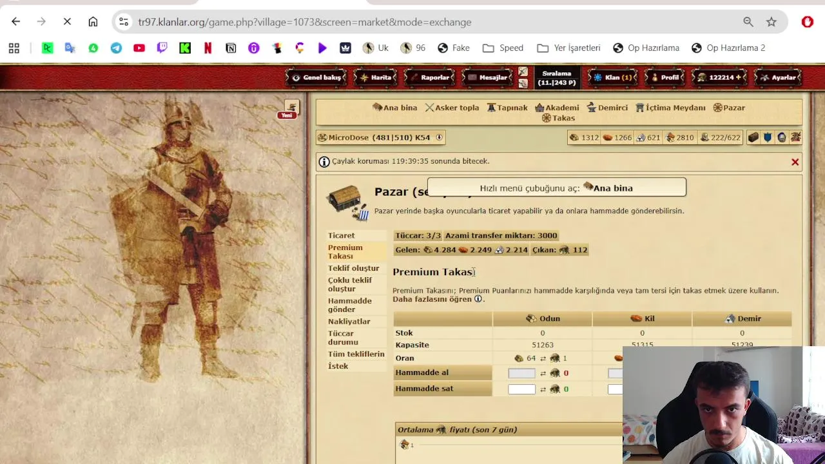Dismiss the beginner protection notice

(x=795, y=162)
